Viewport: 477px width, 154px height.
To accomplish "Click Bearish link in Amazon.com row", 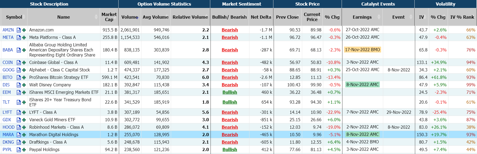I will [230, 30].
